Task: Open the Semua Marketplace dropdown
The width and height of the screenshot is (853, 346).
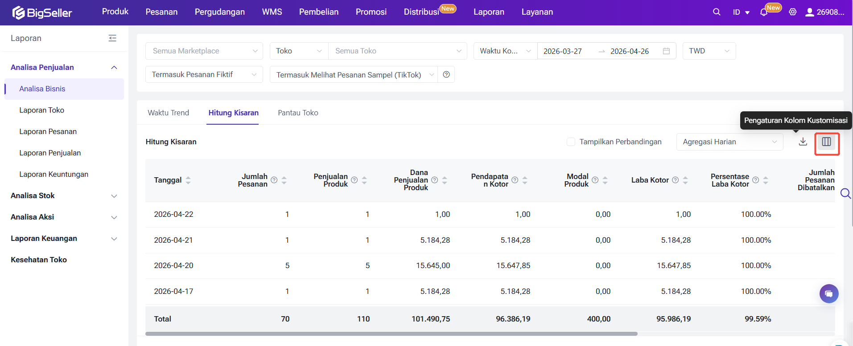Action: coord(204,51)
